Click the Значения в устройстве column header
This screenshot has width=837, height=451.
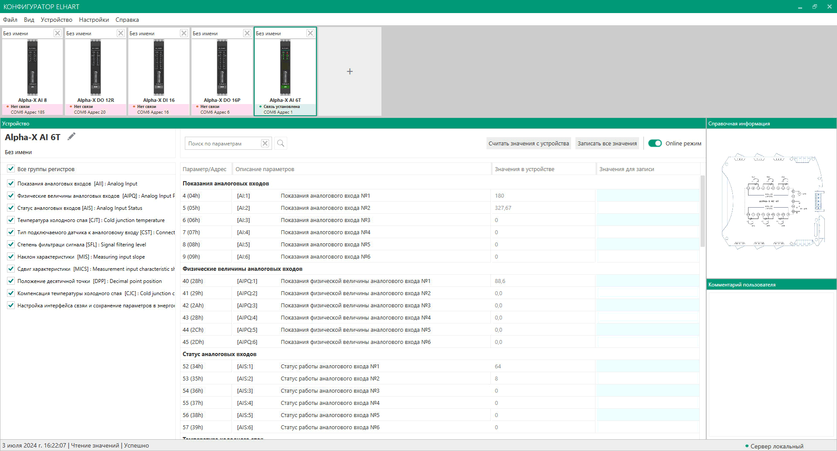pyautogui.click(x=543, y=169)
